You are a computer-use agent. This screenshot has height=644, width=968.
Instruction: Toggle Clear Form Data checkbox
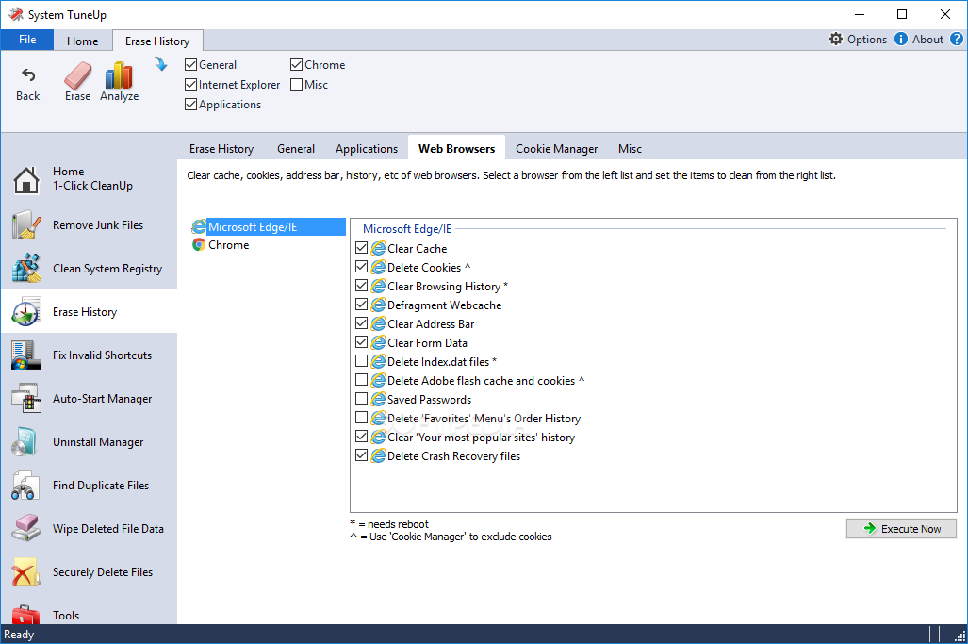coord(362,342)
